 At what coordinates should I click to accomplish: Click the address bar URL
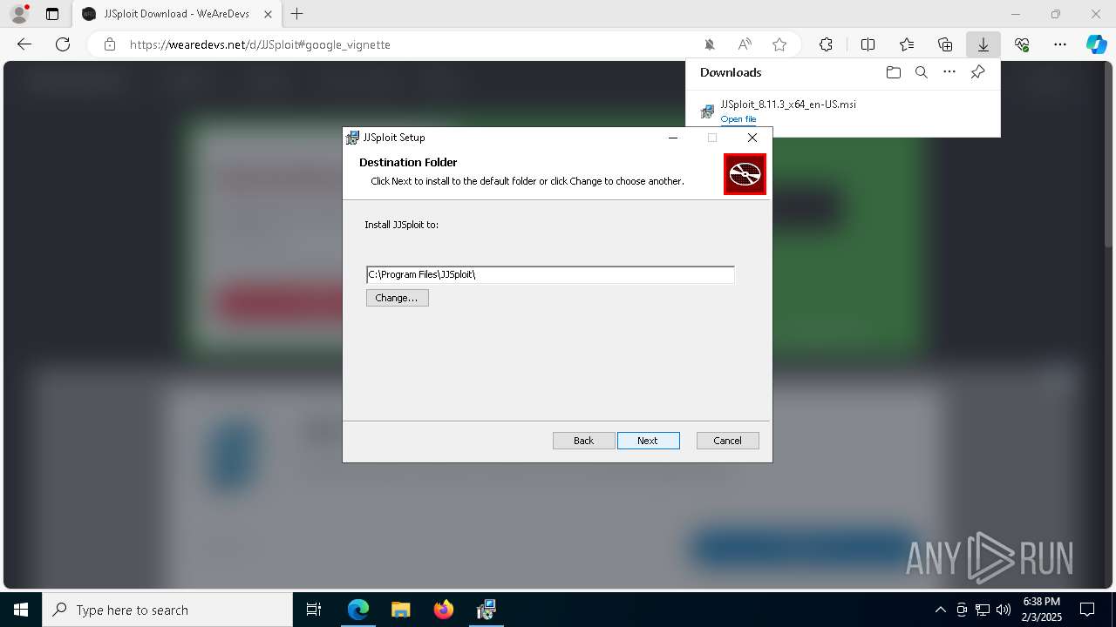[x=260, y=44]
